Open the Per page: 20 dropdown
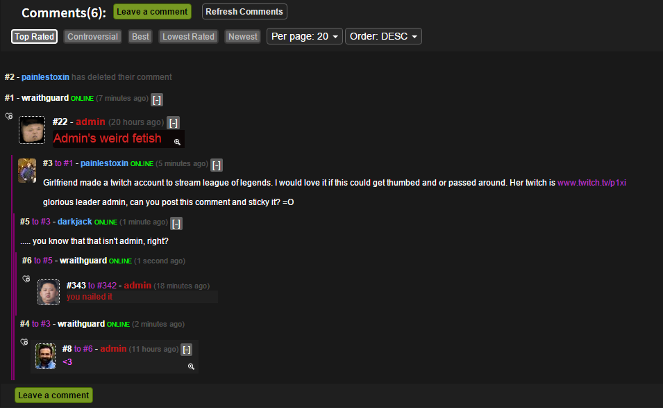 pos(305,36)
